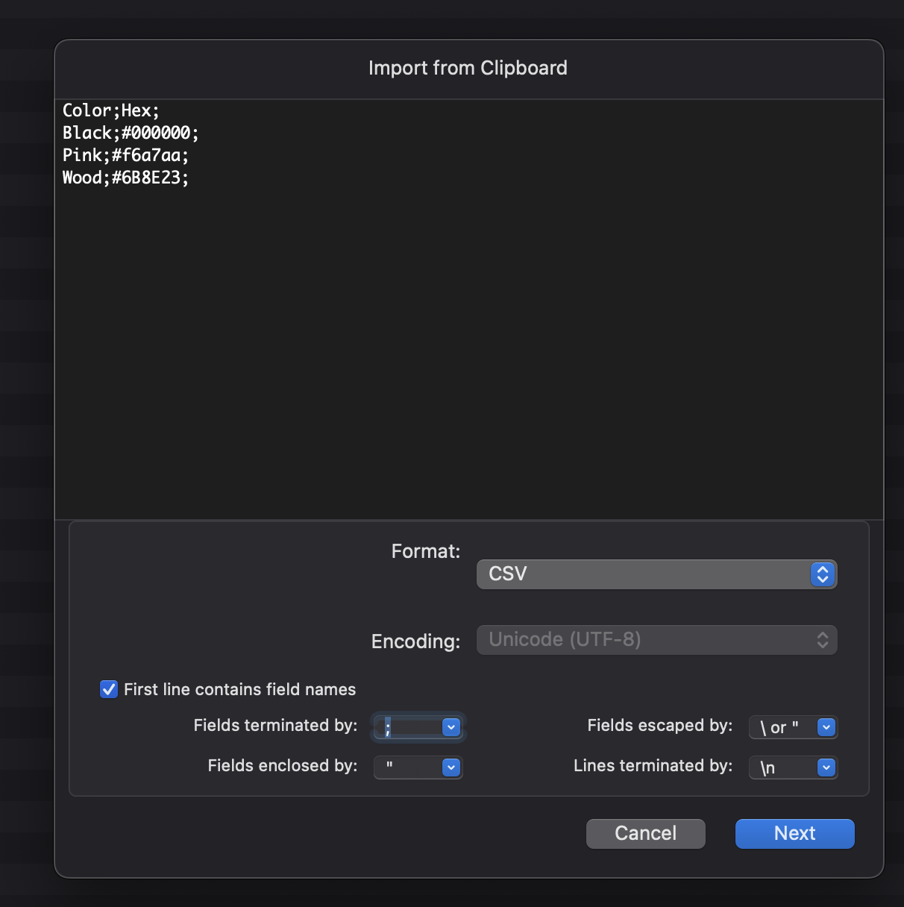Image resolution: width=904 pixels, height=907 pixels.
Task: Click the chevron on Fields terminated by
Action: click(451, 726)
